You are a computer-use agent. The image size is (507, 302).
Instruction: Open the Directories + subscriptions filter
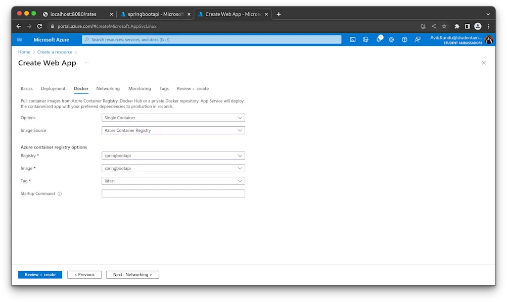tap(365, 39)
